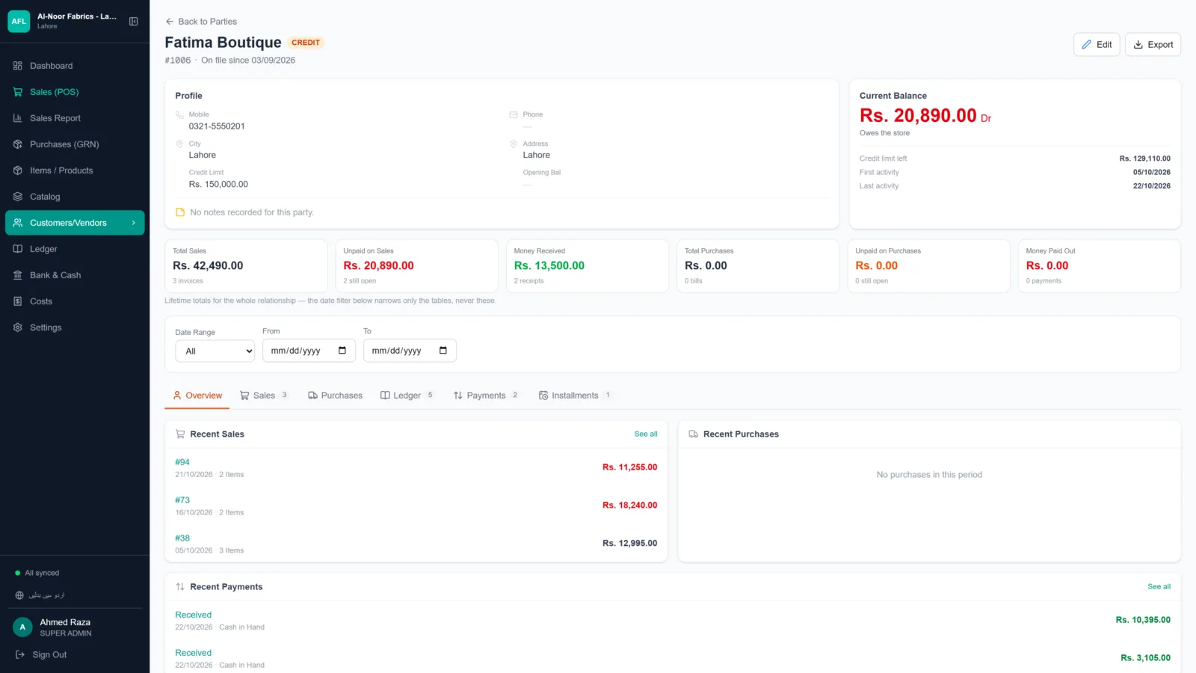Click the Export button

1153,45
